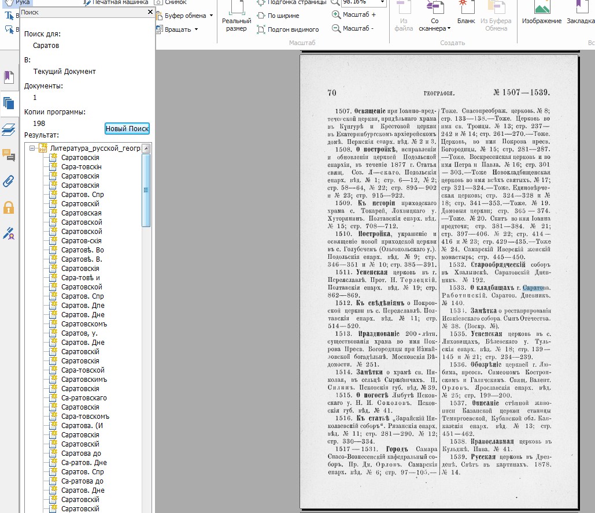Screen dimensions: 595x513
Task: Open the Bookmarks pane from the sidebar
Action: click(9, 77)
